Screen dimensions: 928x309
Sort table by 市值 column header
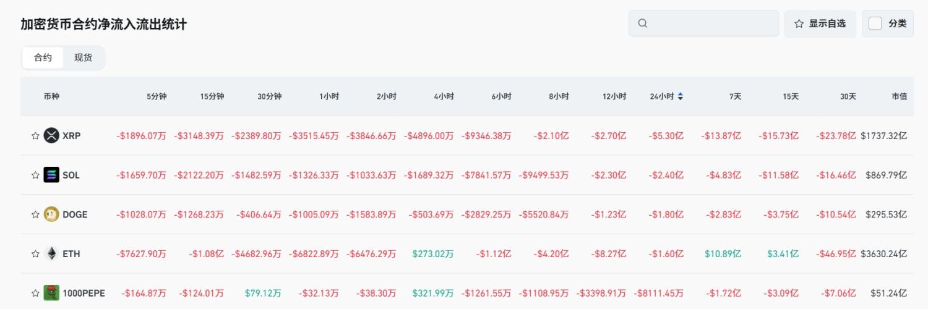pos(899,96)
